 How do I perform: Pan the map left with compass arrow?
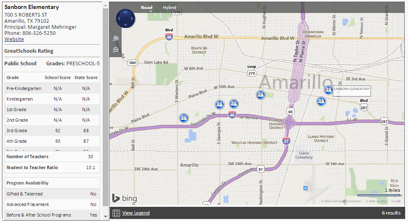(x=119, y=18)
